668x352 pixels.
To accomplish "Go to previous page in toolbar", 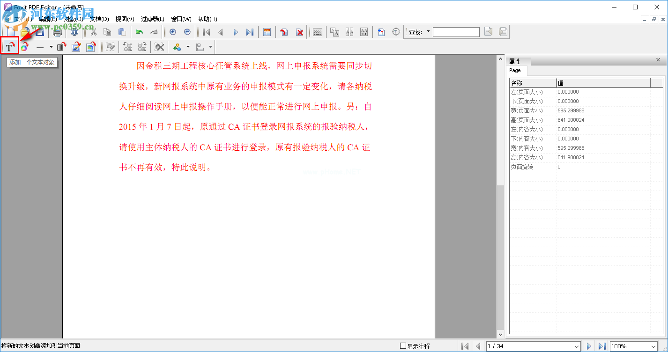I will tap(221, 32).
